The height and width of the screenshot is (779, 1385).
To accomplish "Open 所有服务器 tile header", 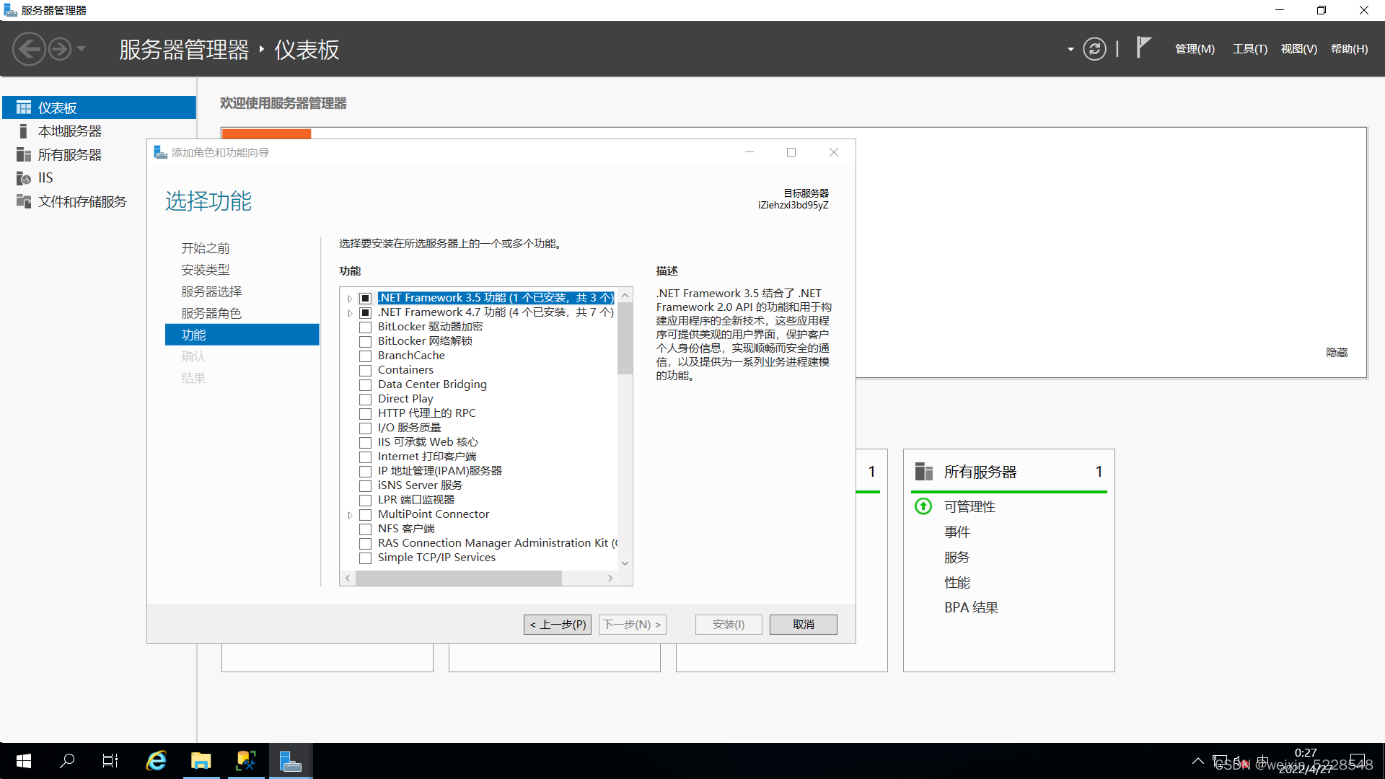I will click(1009, 472).
